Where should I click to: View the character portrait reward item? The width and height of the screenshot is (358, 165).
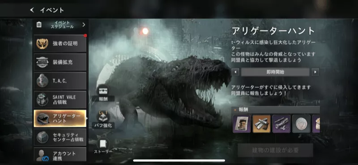242,124
